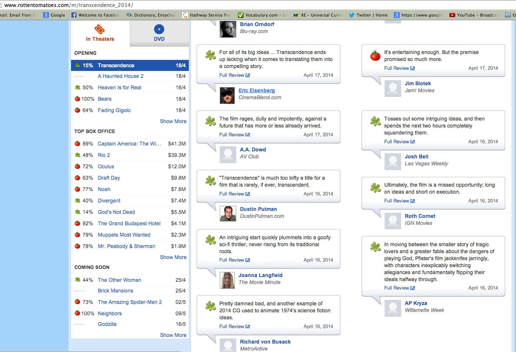The height and width of the screenshot is (352, 516).
Task: Open Heaven Is for Real movie page
Action: click(120, 87)
